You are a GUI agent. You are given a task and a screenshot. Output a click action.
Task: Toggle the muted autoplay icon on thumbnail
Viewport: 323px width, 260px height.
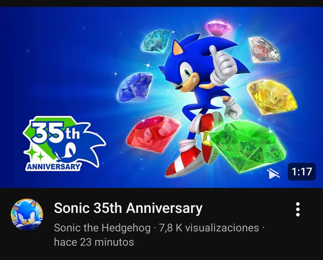coord(273,173)
